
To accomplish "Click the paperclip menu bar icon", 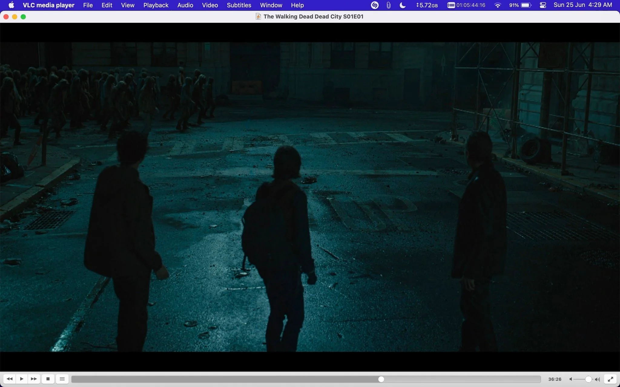I will click(x=388, y=5).
